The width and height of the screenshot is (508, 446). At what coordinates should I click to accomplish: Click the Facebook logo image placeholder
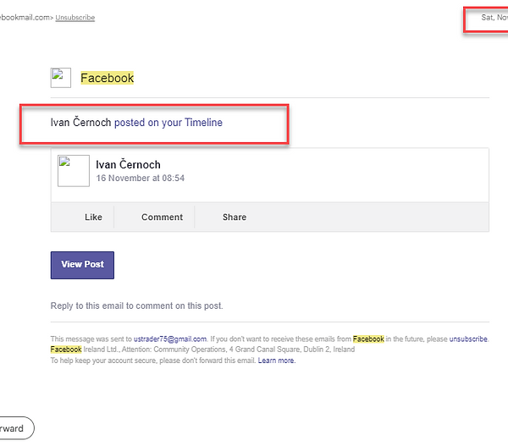click(60, 78)
